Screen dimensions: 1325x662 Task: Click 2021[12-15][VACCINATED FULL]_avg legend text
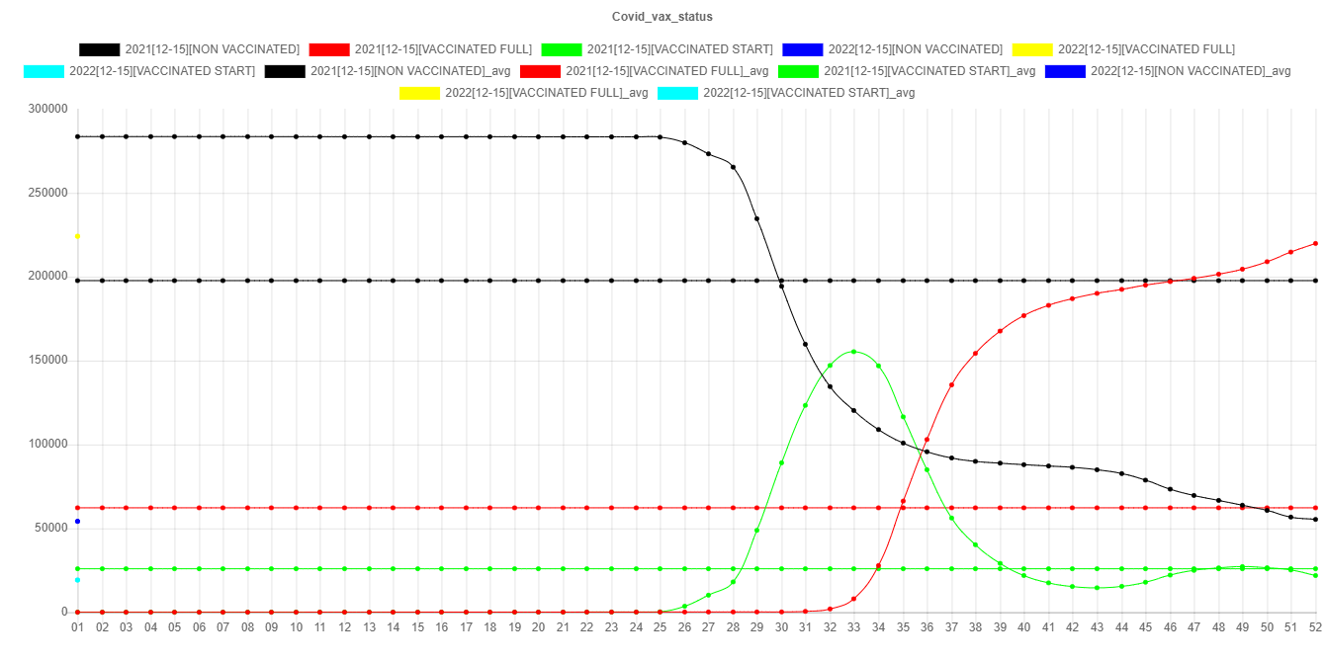pyautogui.click(x=666, y=71)
